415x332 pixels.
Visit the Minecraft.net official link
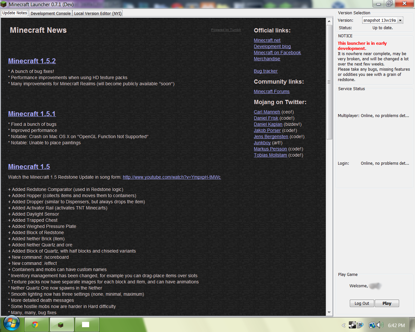(x=267, y=40)
